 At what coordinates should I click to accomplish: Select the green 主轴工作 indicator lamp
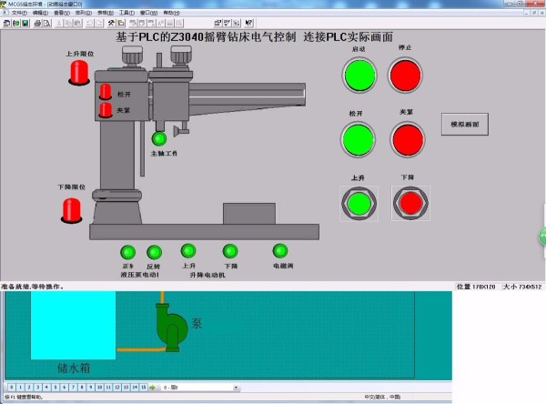click(x=159, y=138)
